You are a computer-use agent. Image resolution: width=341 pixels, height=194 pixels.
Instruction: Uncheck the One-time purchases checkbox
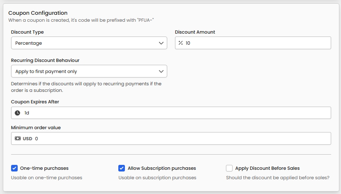[x=14, y=168]
